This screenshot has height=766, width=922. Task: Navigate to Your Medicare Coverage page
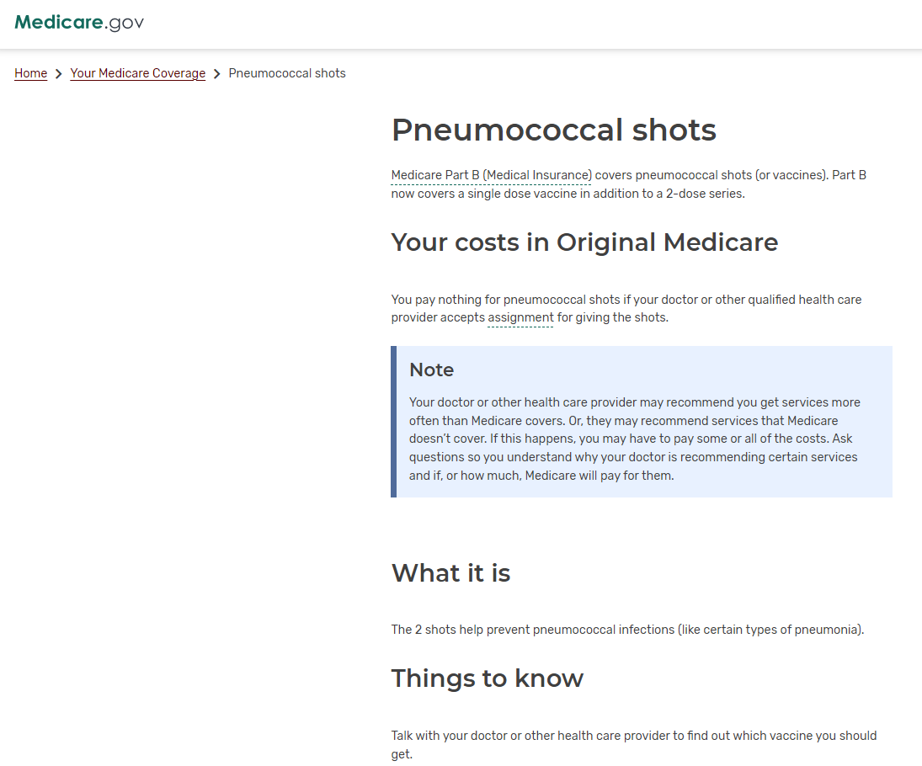pos(137,73)
